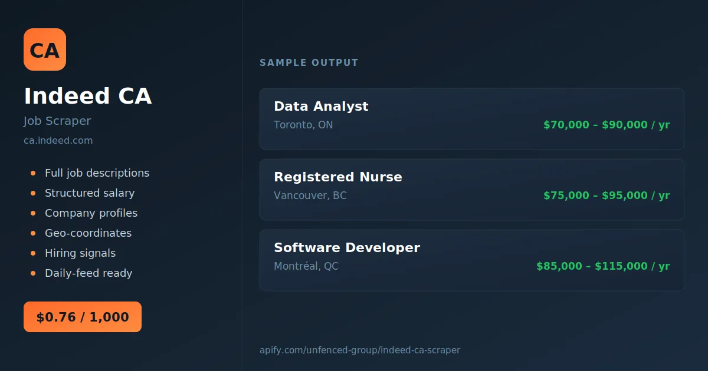The width and height of the screenshot is (708, 371).
Task: Click the Indeed CA title
Action: coord(88,96)
